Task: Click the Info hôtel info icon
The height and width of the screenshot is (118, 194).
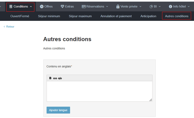Action: point(171,7)
